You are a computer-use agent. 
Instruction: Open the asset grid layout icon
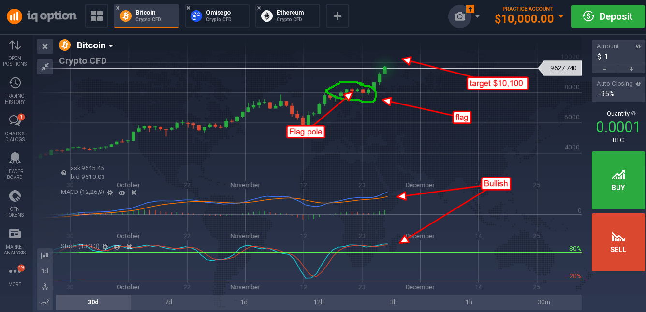click(x=97, y=16)
